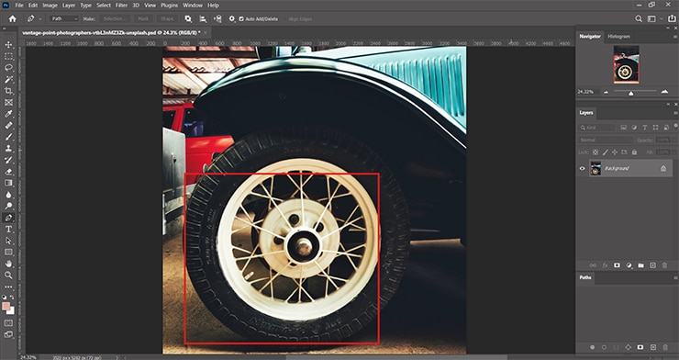679x360 pixels.
Task: Toggle lock transparent pixels
Action: coord(596,152)
